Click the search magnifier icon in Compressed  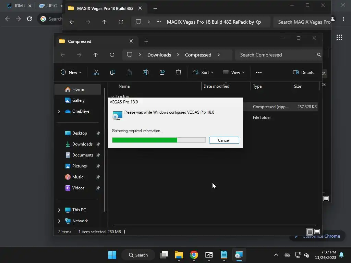coord(319,55)
